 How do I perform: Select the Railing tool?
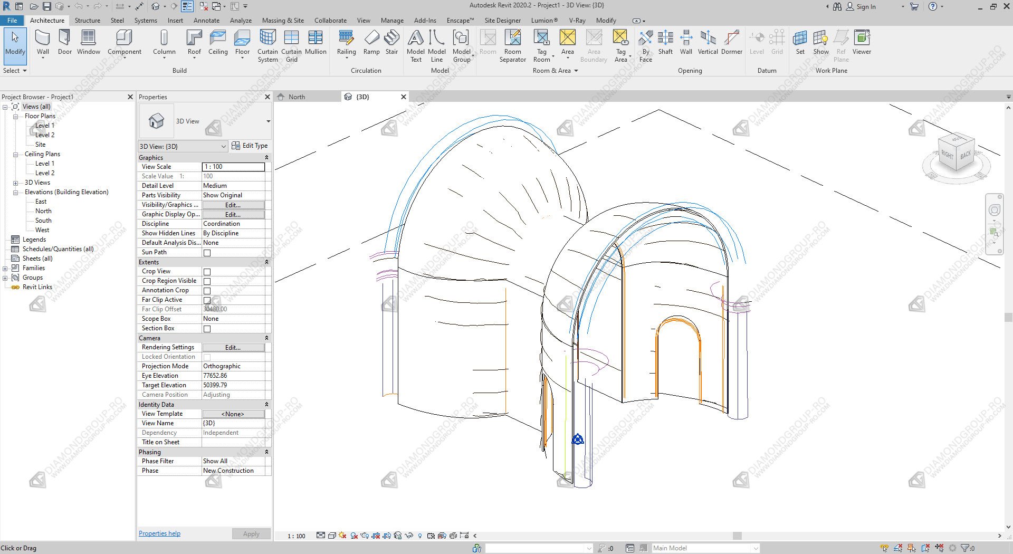pyautogui.click(x=346, y=43)
